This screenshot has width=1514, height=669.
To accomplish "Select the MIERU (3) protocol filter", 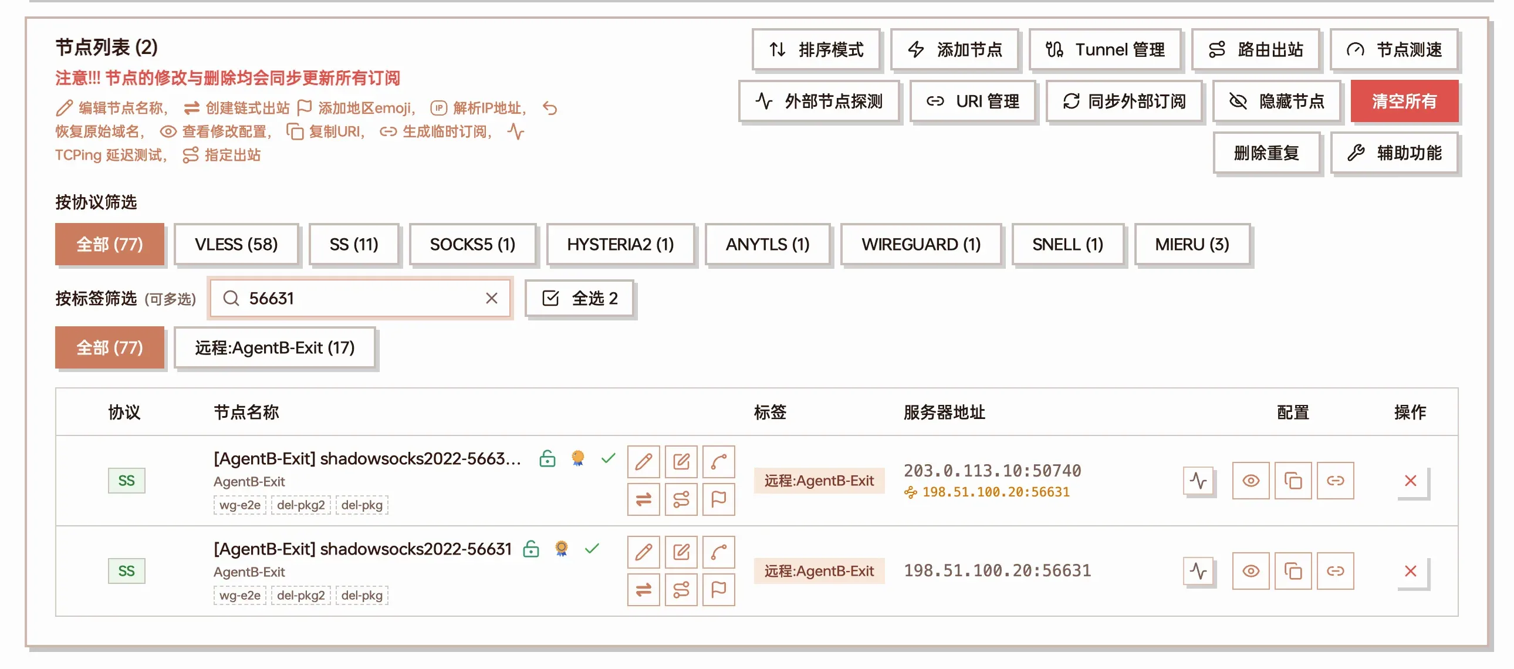I will coord(1191,245).
